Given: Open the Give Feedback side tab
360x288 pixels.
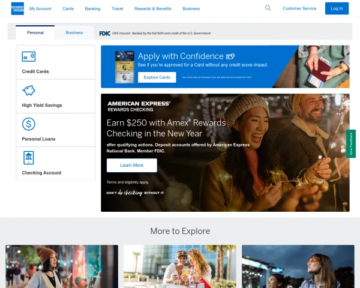Looking at the screenshot, I should [x=351, y=144].
